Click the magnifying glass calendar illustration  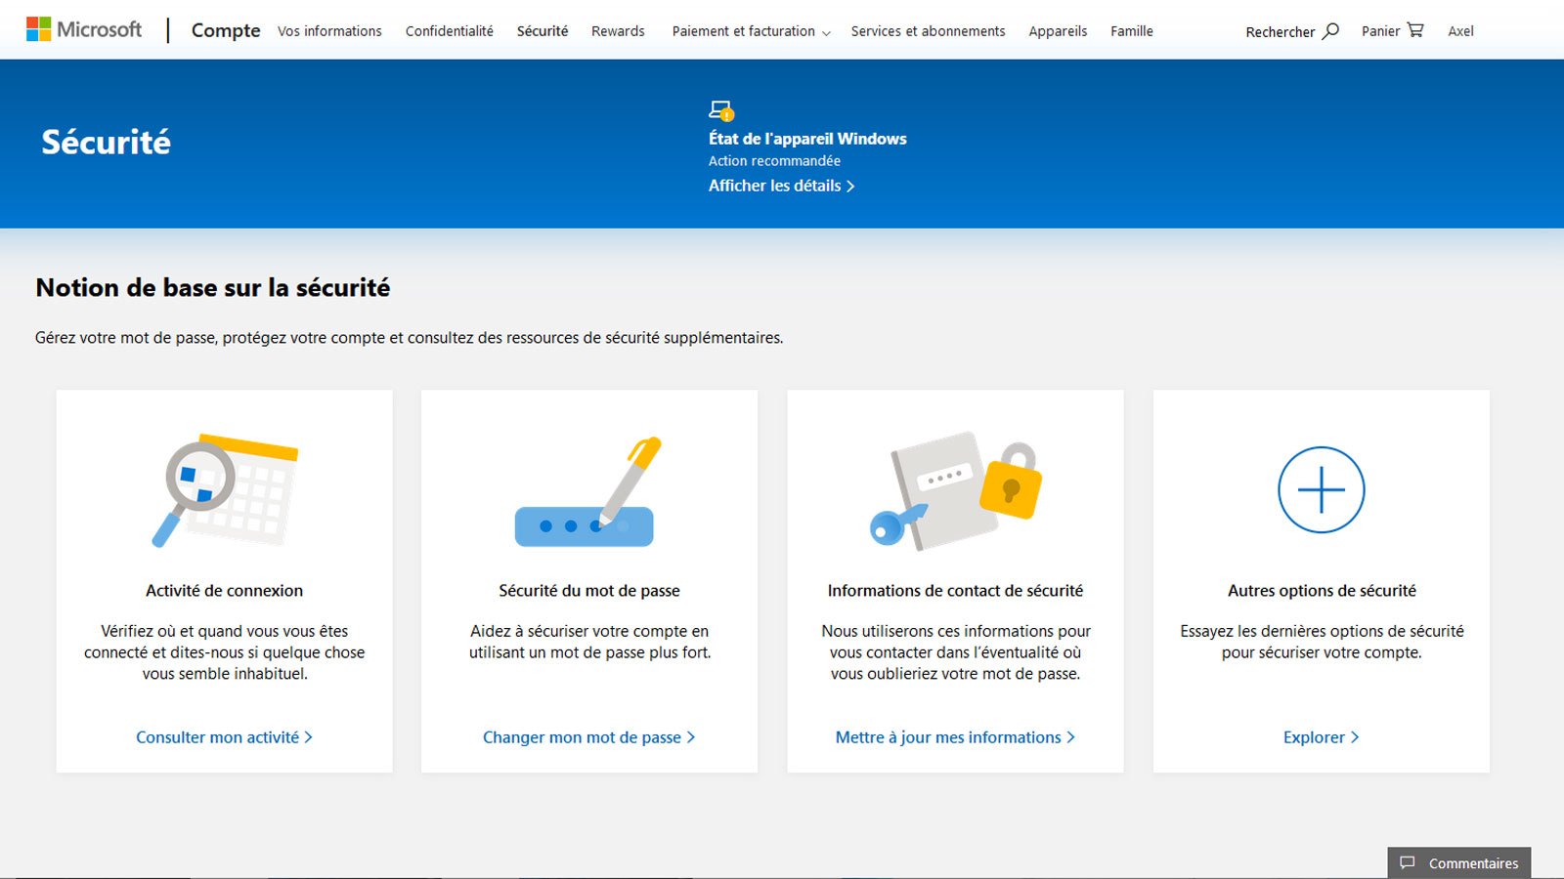[x=223, y=488]
